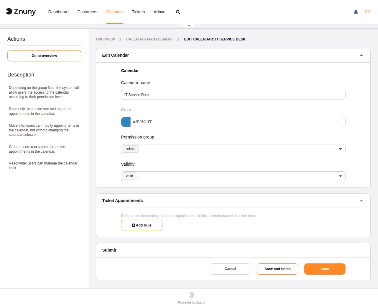Open the Dashboard menu
The image size is (378, 308).
point(58,12)
